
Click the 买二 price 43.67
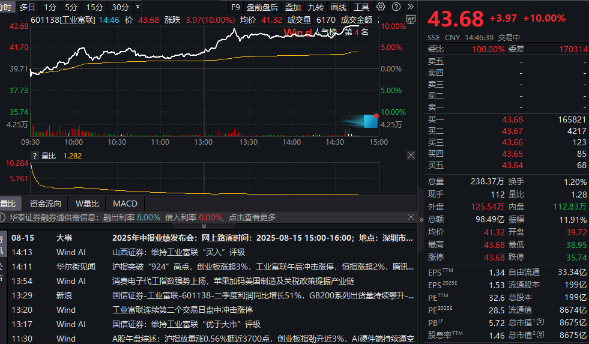[512, 131]
